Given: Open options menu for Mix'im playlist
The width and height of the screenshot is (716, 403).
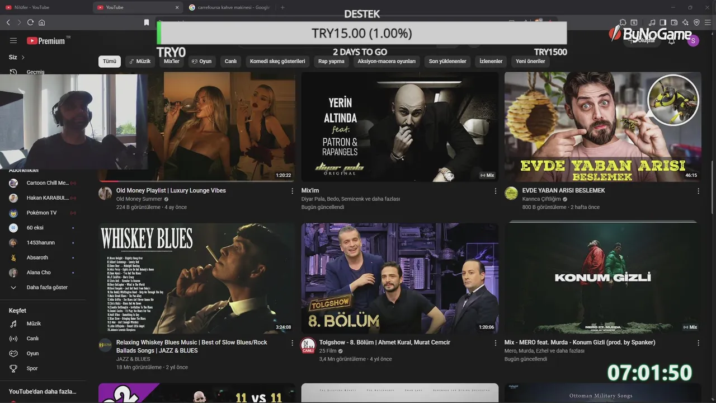Looking at the screenshot, I should (495, 191).
